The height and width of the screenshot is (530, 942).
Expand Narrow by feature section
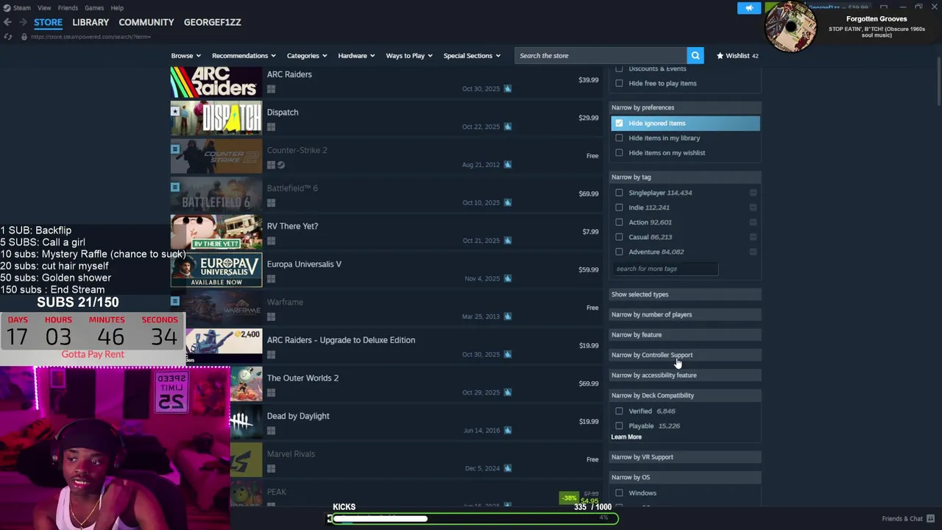click(x=685, y=335)
